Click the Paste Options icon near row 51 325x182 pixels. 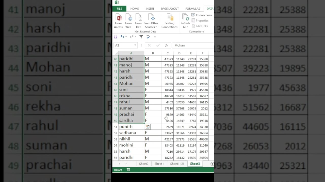tap(148, 127)
